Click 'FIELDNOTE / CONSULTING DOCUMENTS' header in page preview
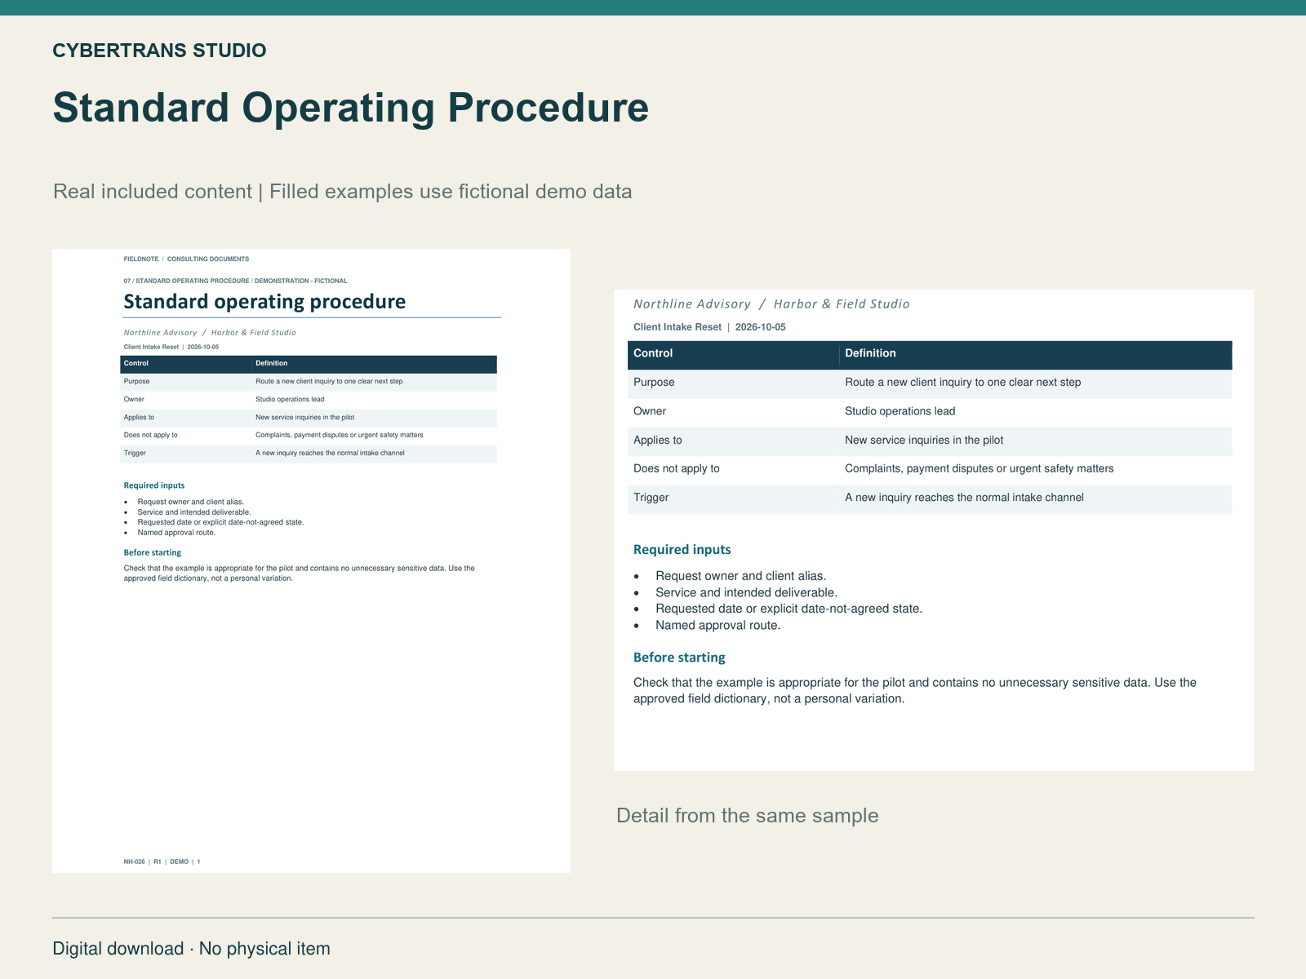1306x979 pixels. (186, 259)
